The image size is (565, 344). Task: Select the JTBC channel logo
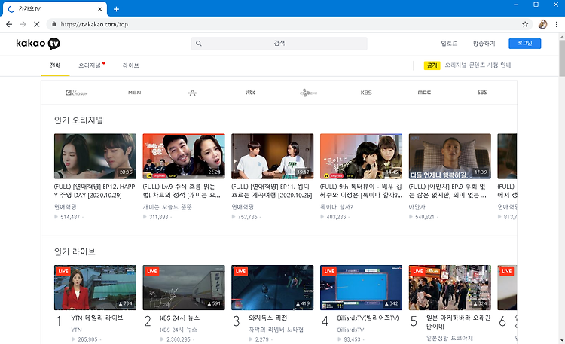(x=250, y=93)
